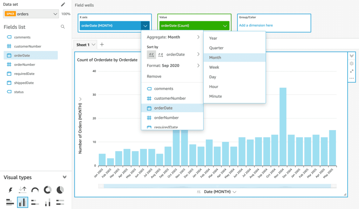The image size is (359, 209).
Task: Select the highlighted Month aggregate option
Action: click(x=235, y=58)
